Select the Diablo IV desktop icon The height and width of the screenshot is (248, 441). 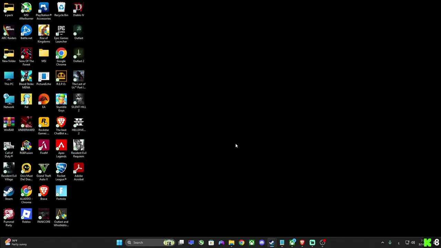pyautogui.click(x=79, y=10)
